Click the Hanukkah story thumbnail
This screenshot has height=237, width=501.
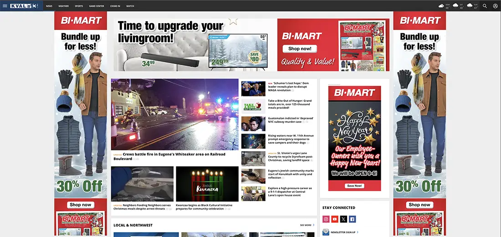point(253,176)
